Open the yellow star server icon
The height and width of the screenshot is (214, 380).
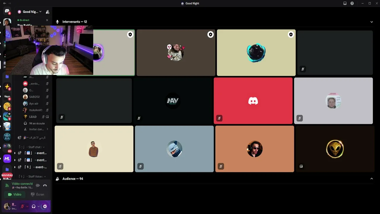(x=7, y=86)
